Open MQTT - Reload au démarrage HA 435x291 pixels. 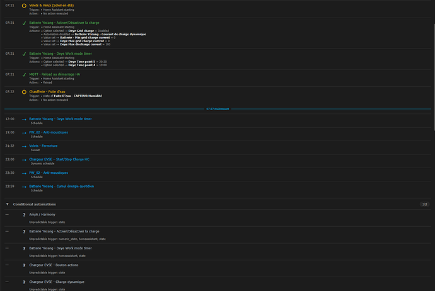[55, 74]
